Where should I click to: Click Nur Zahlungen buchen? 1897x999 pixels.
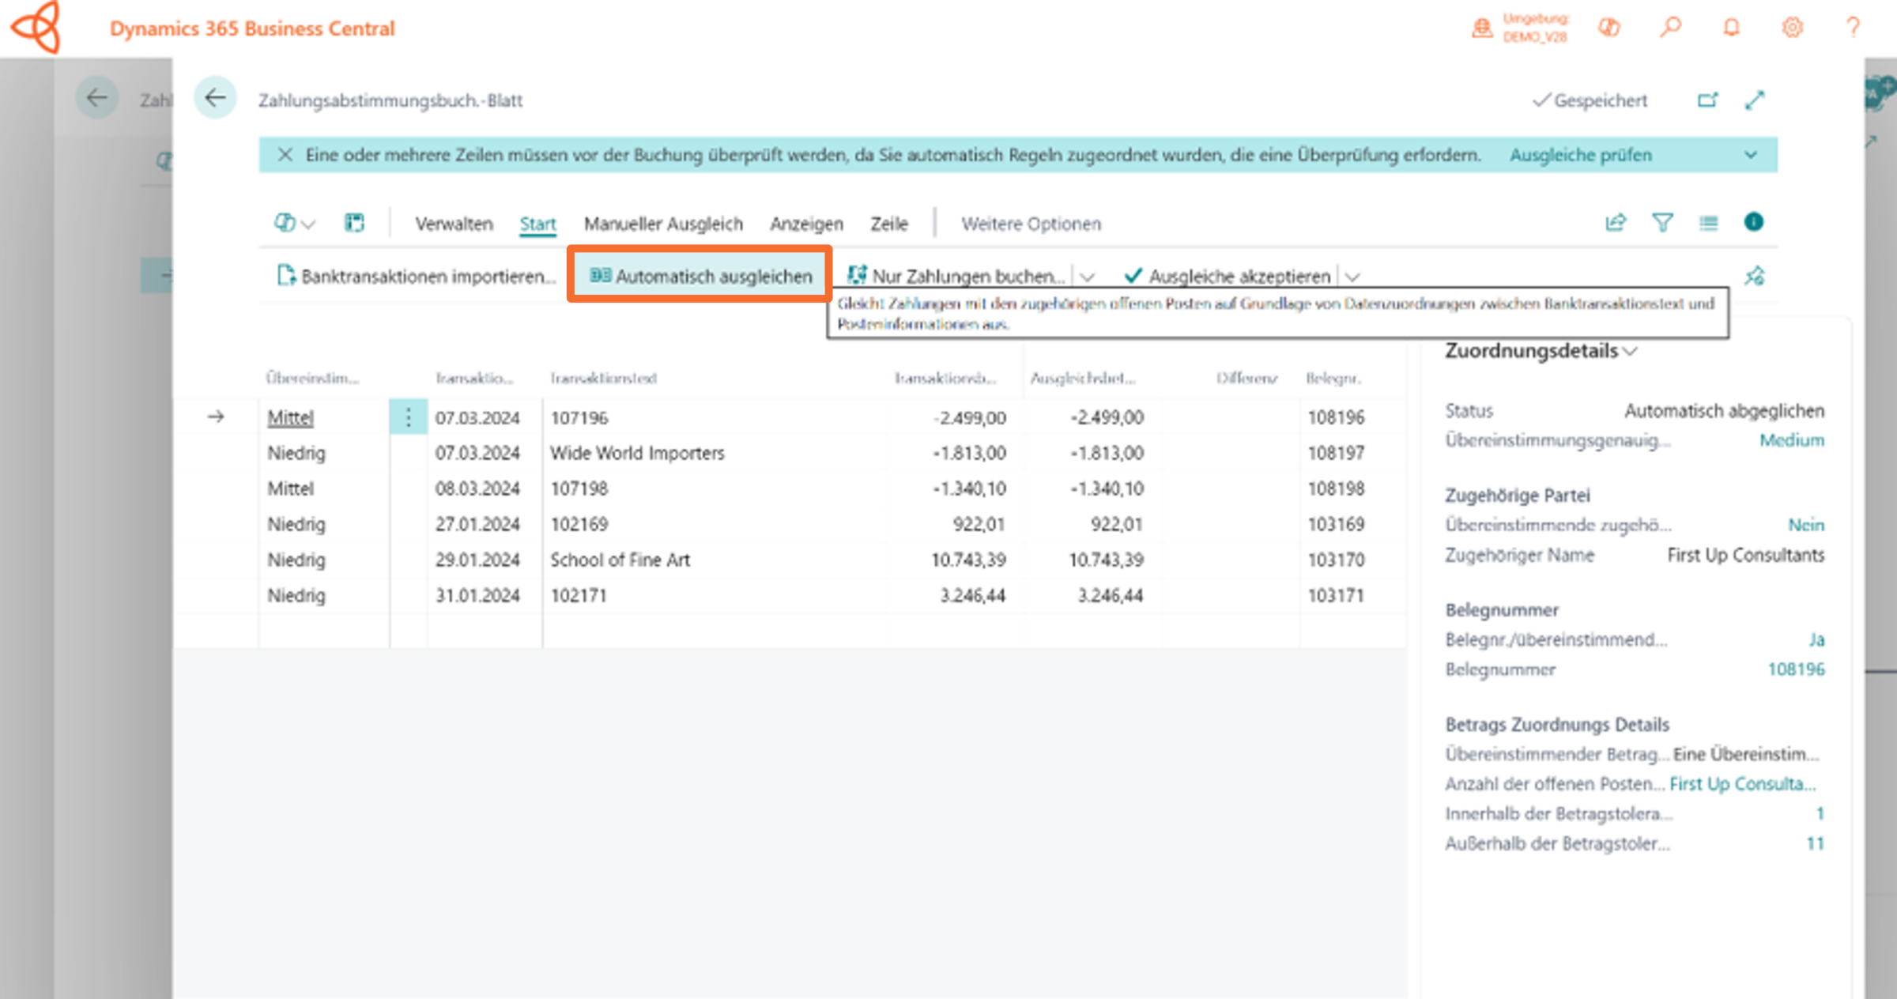[x=955, y=276]
